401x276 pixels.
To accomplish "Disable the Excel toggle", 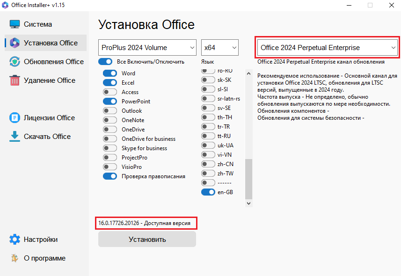I will [x=110, y=83].
